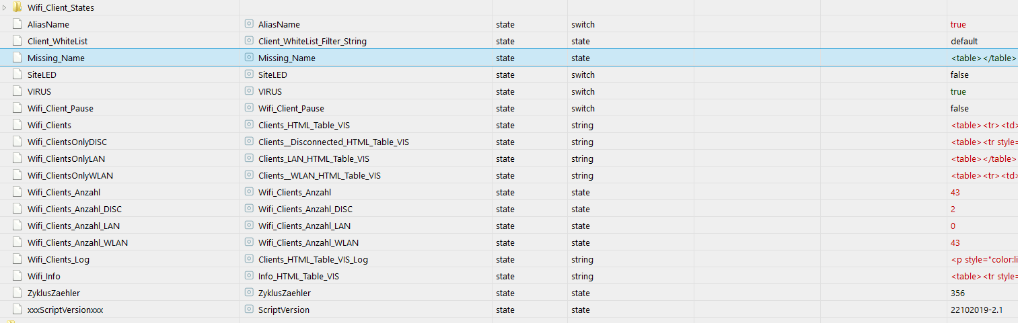
Task: Click the state icon next to Client_WhiteList_Filter_String
Action: click(x=249, y=41)
